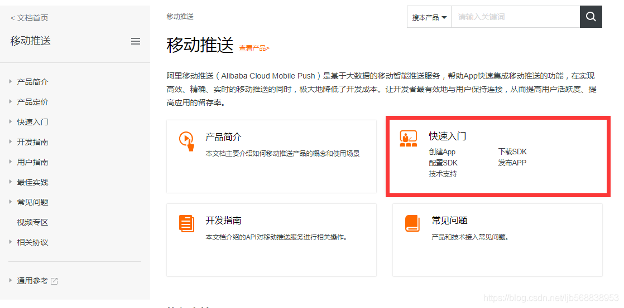Open 通用参考 in the sidebar
Viewport: 624px width, 308px height.
(32, 281)
